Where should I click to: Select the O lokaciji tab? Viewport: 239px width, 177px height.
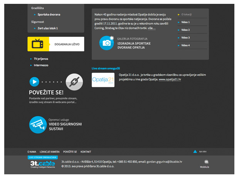coord(187,14)
